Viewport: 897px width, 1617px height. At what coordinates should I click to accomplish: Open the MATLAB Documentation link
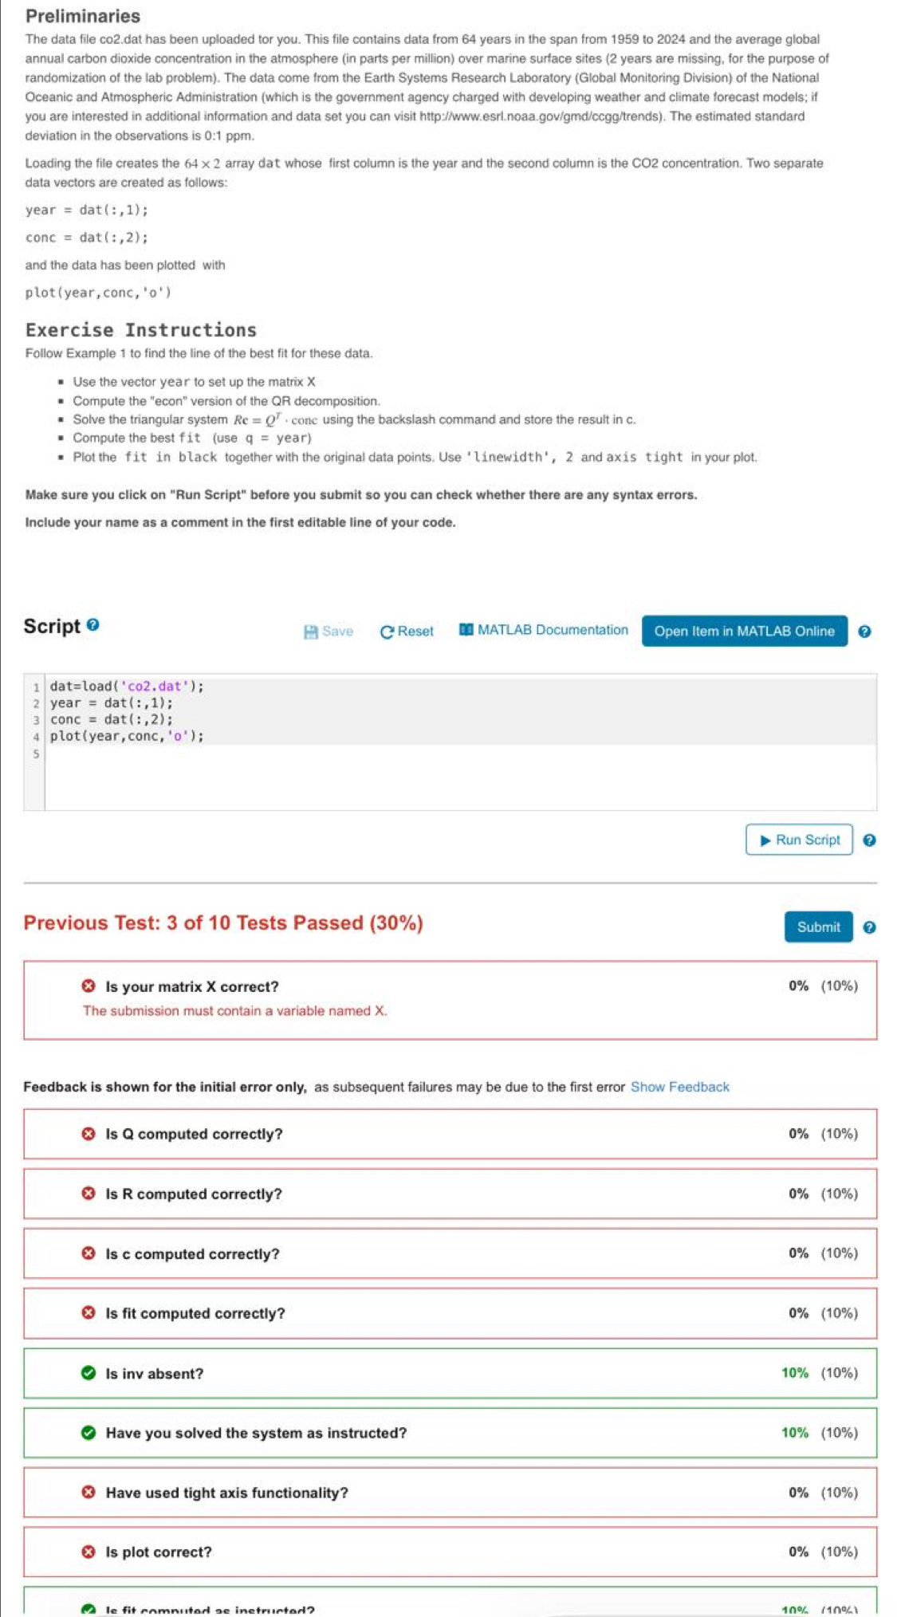(544, 630)
